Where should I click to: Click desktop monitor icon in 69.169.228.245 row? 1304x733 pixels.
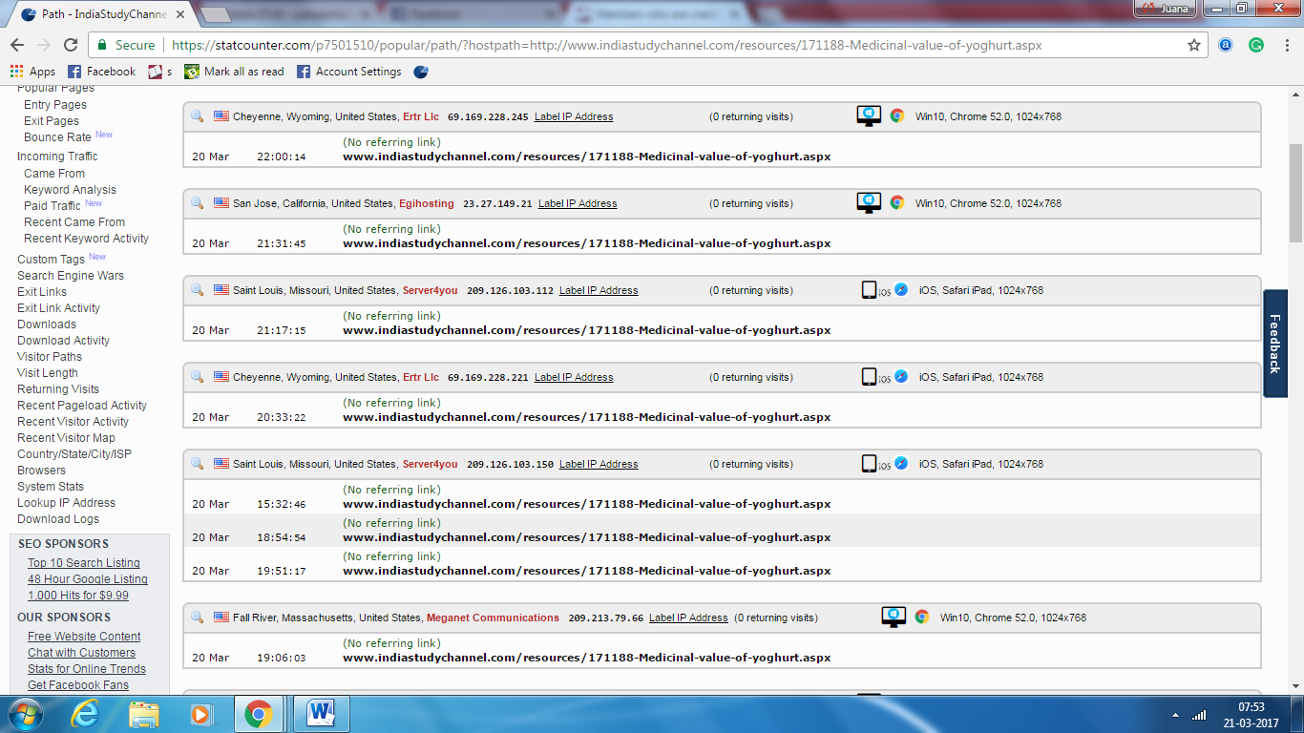869,116
